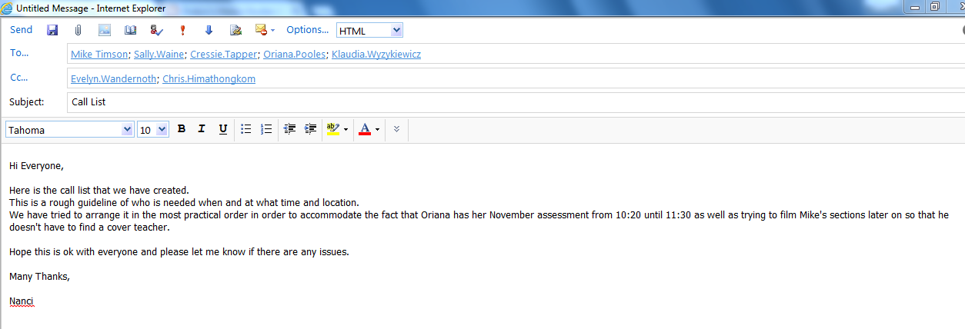This screenshot has height=329, width=965.
Task: Click the message permission envelope icon
Action: pos(261,30)
